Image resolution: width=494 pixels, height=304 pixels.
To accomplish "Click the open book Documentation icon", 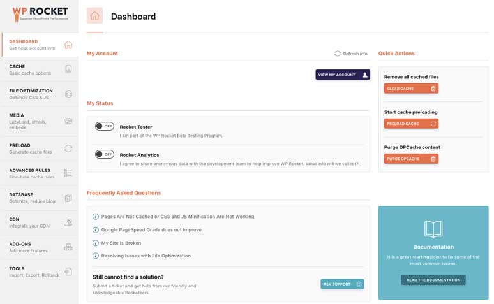I will [x=433, y=229].
